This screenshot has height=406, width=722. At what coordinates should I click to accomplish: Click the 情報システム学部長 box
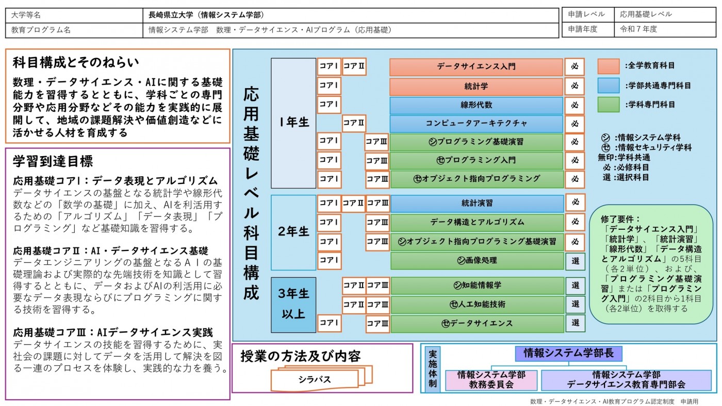[x=568, y=353]
